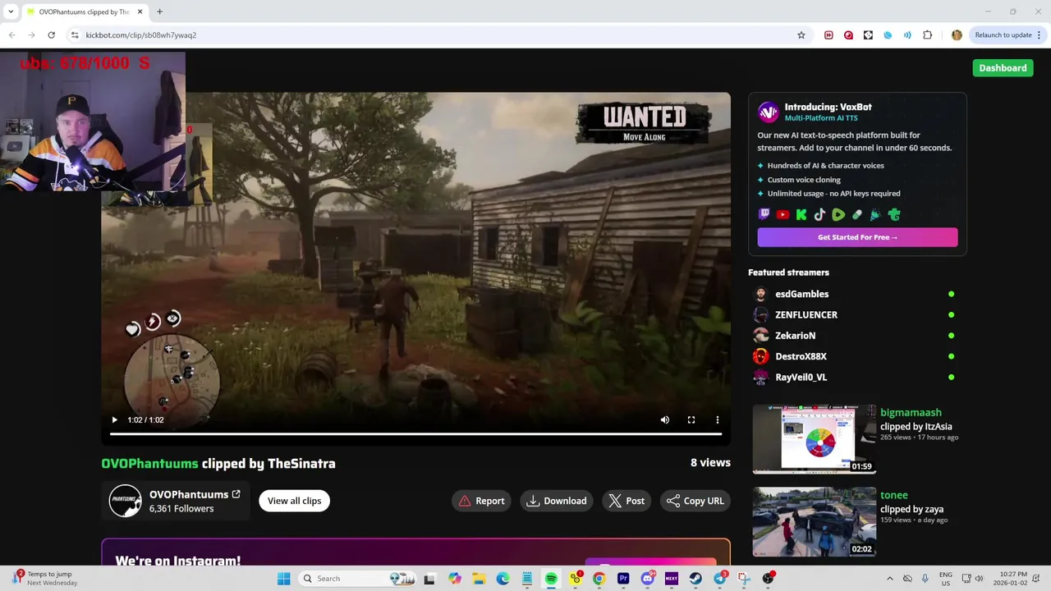This screenshot has height=591, width=1051.
Task: Select the OVOPhantuums clipped tab
Action: pos(84,11)
